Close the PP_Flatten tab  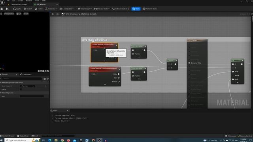click(x=57, y=4)
